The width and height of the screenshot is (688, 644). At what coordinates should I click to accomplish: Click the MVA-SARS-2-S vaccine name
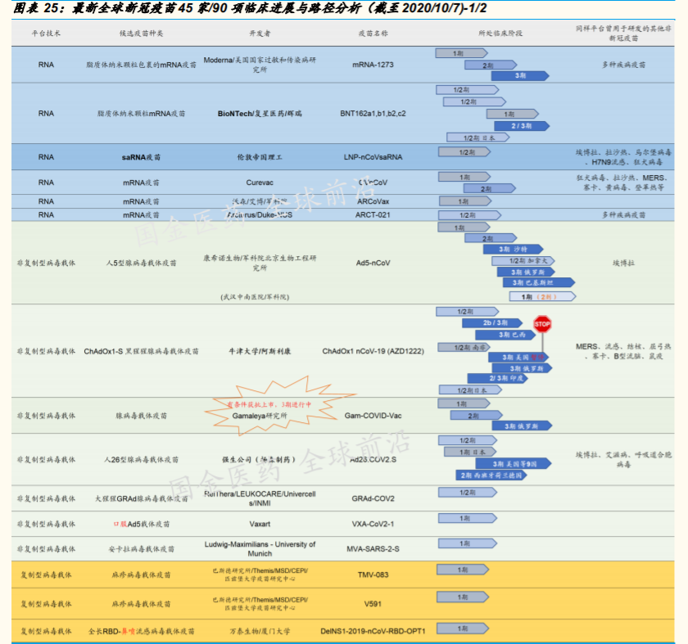tap(373, 549)
